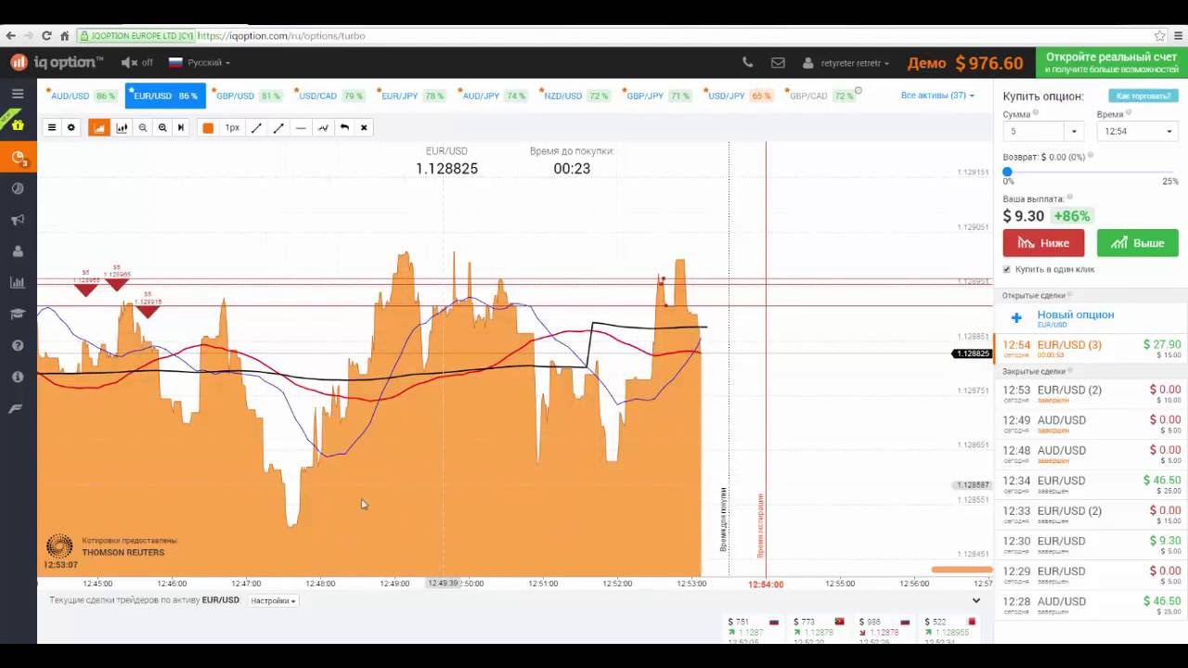The width and height of the screenshot is (1188, 668).
Task: Open the 12:54 EUR/USD (3) open deal
Action: pyautogui.click(x=1091, y=348)
